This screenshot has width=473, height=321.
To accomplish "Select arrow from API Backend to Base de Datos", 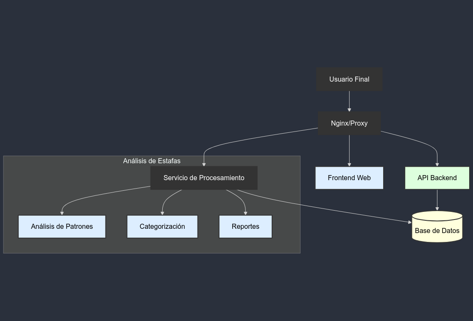I will (x=437, y=199).
